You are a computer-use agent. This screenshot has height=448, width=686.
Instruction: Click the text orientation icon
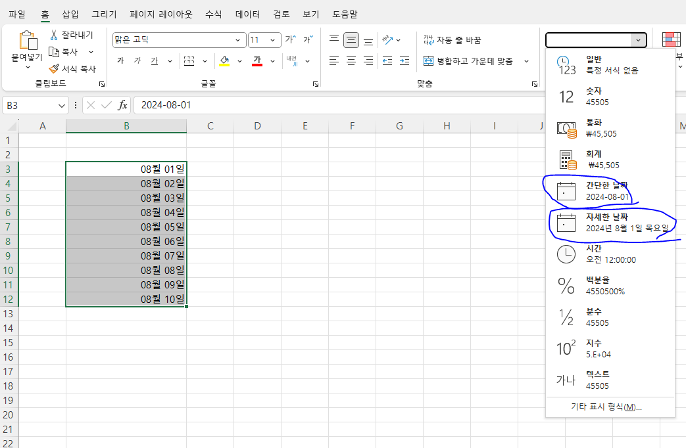[387, 40]
